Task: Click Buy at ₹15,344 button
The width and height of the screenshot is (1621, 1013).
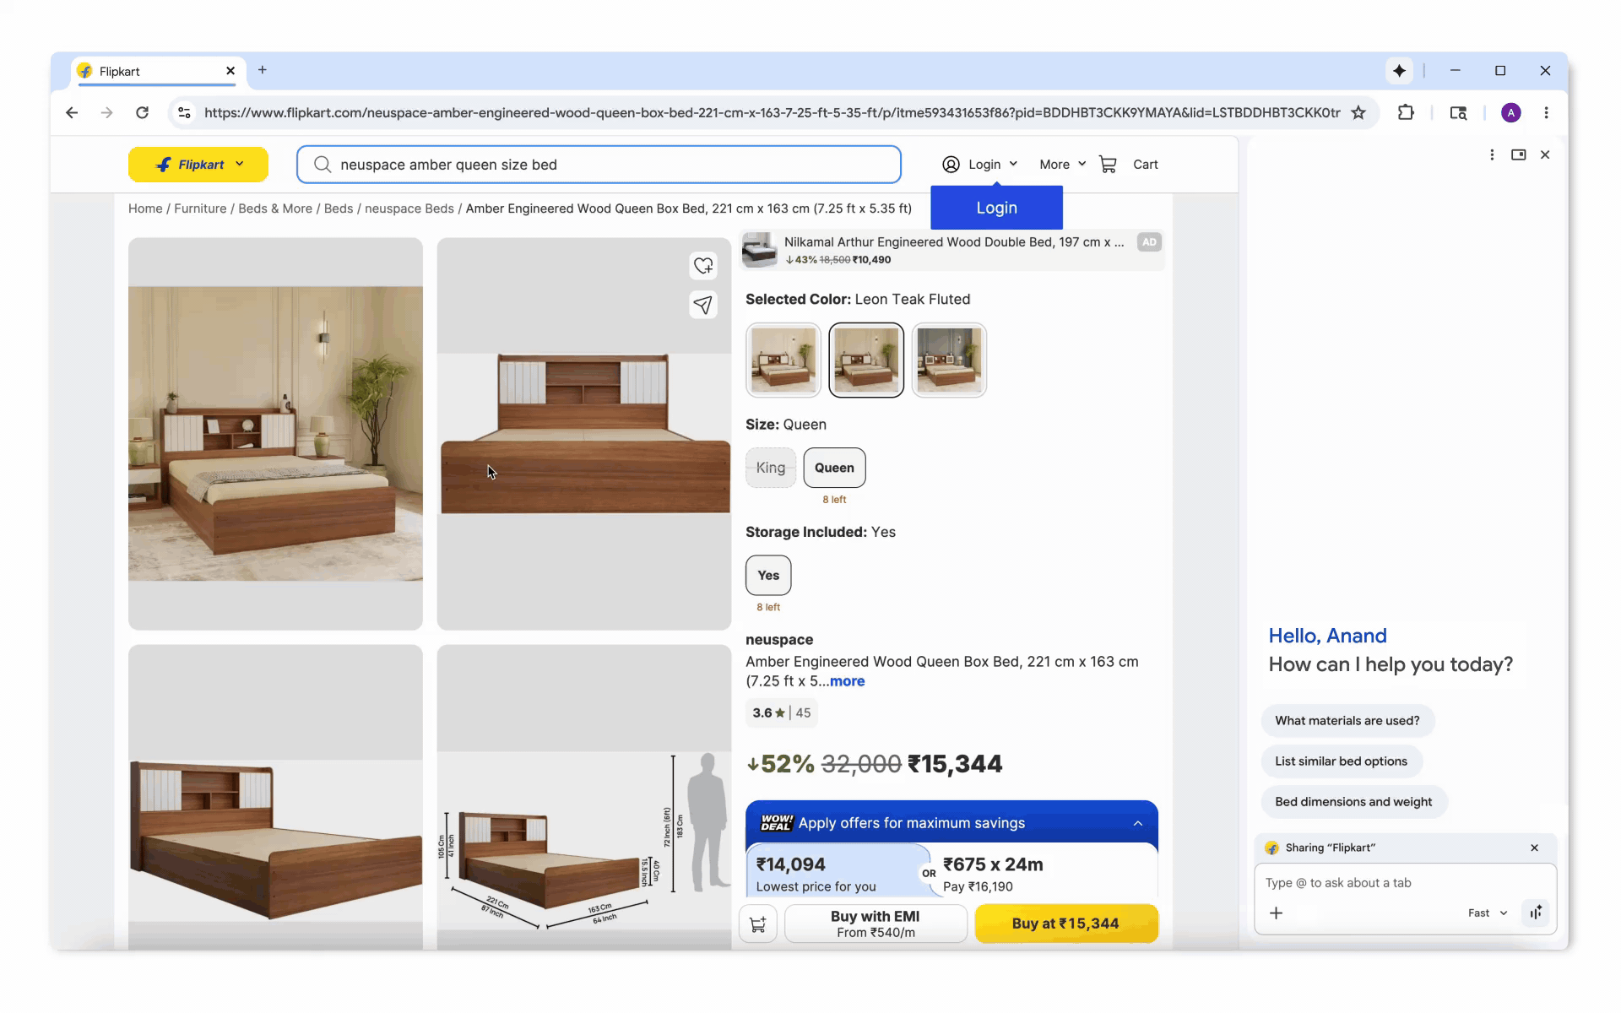Action: tap(1066, 924)
